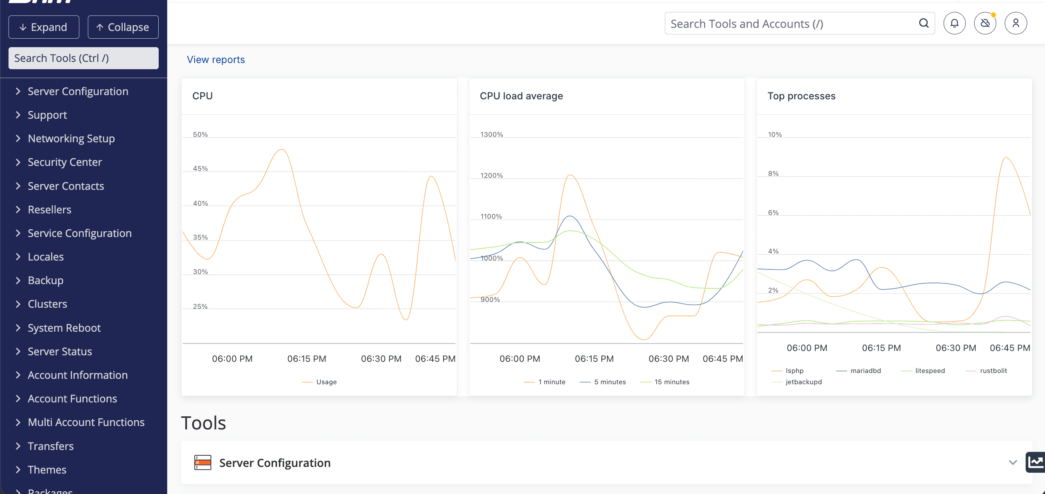Toggle the Usage series in CPU legend

[x=319, y=382]
